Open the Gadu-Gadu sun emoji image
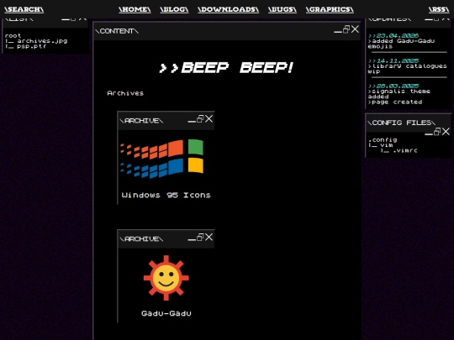 coord(166,278)
